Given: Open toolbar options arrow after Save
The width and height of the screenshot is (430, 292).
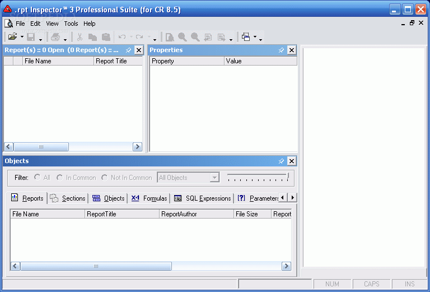Looking at the screenshot, I should click(x=40, y=40).
